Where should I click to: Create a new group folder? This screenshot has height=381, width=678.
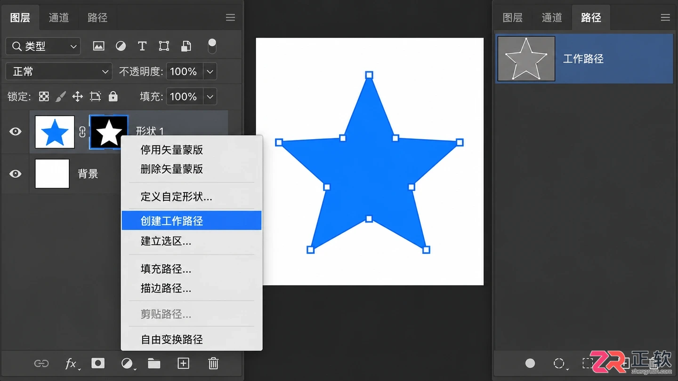tap(154, 363)
